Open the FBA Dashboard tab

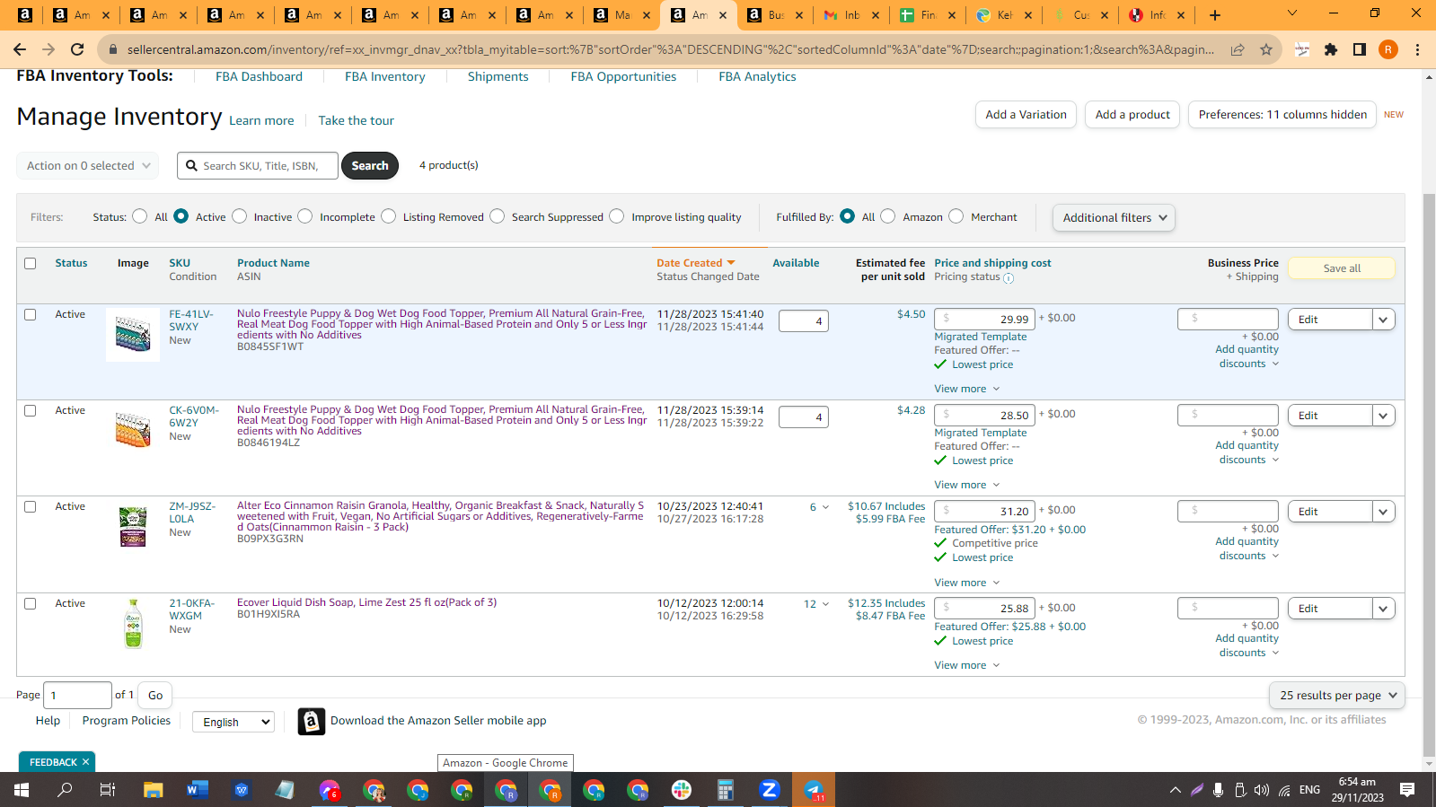tap(259, 76)
